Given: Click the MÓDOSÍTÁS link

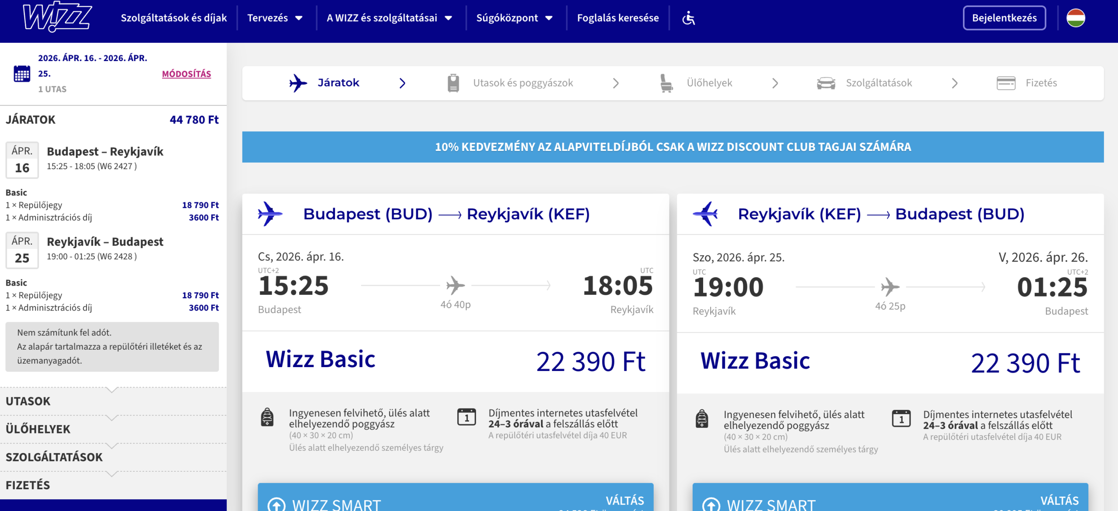Looking at the screenshot, I should point(186,74).
